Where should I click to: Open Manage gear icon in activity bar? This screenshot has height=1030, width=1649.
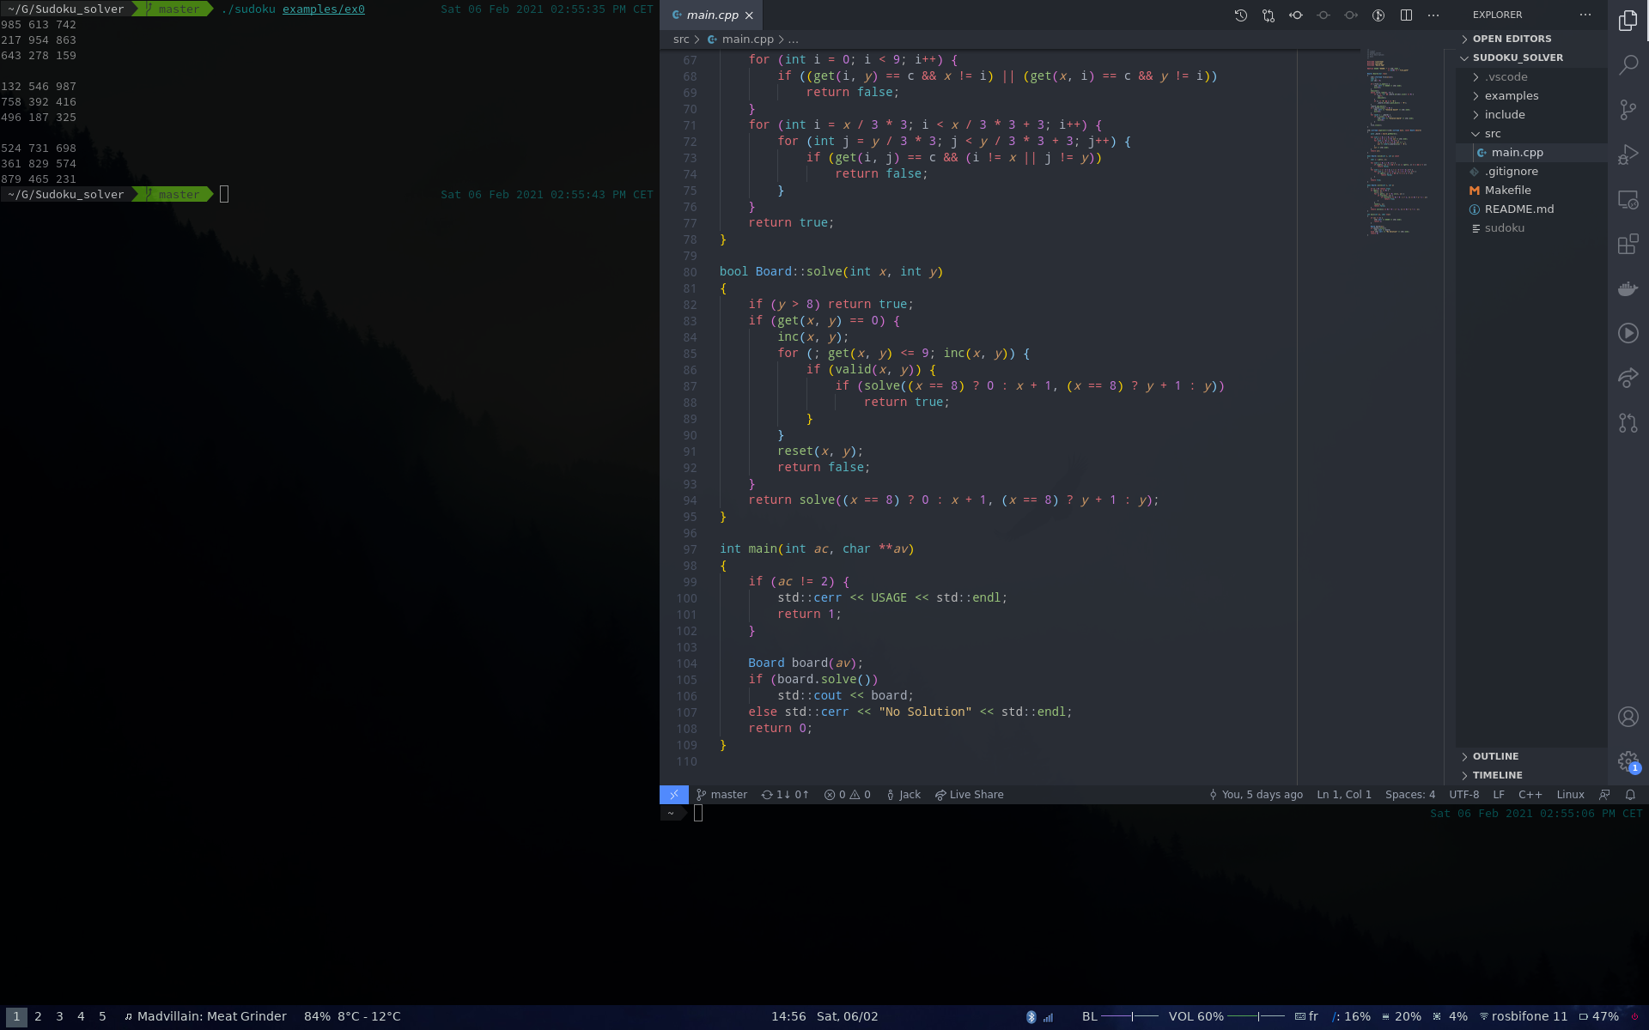1628,760
